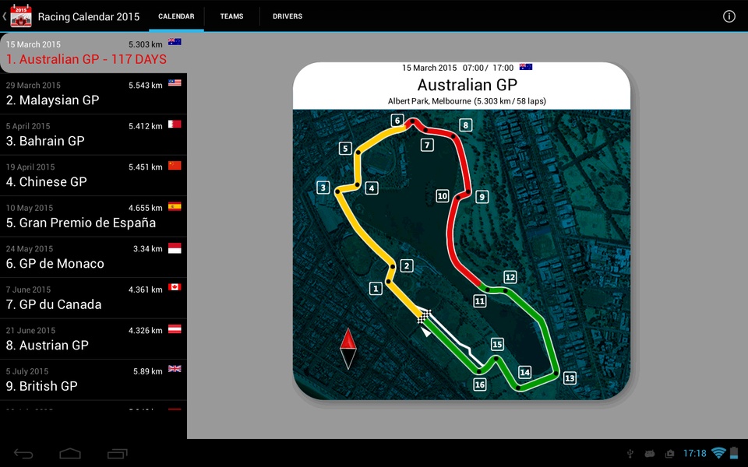Screen dimensions: 748x467
Task: Click turn 14 marker on track
Action: point(524,372)
